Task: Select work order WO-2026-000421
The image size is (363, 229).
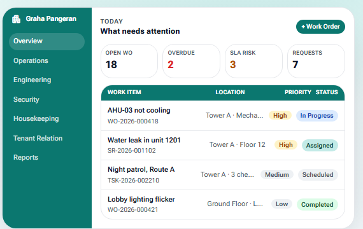Action: coord(132,209)
